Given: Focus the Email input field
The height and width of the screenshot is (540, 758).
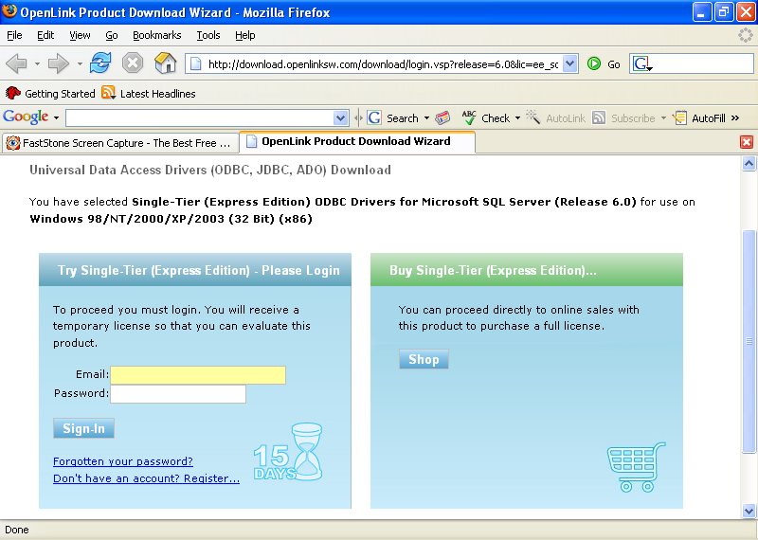Looking at the screenshot, I should tap(198, 375).
